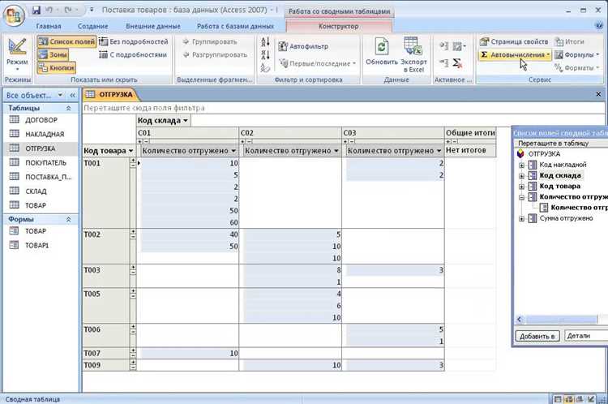
Task: Open Количество отгружено dropdown under C01
Action: [x=233, y=151]
